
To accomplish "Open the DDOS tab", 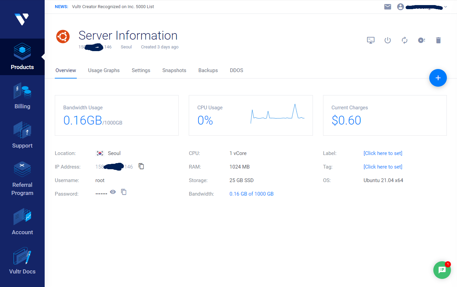I will pyautogui.click(x=236, y=70).
